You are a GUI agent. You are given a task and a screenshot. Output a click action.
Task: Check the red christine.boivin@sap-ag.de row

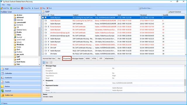[43, 33]
